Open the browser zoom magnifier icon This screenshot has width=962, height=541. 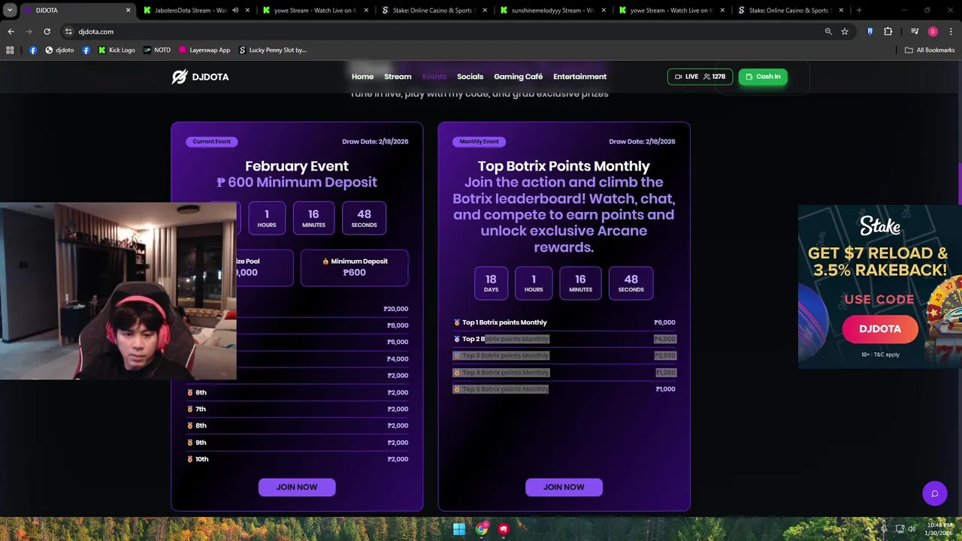coord(828,32)
